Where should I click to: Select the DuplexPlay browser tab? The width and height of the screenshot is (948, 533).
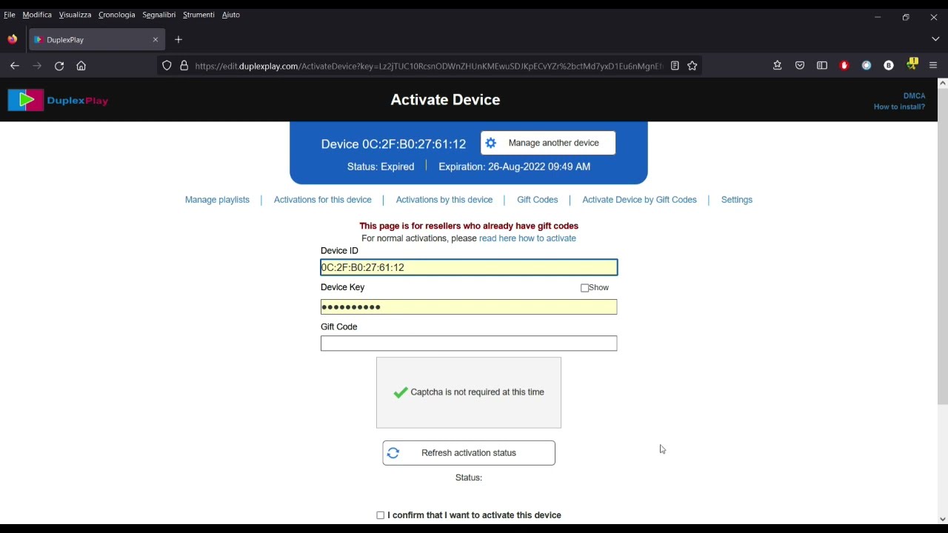tap(96, 39)
